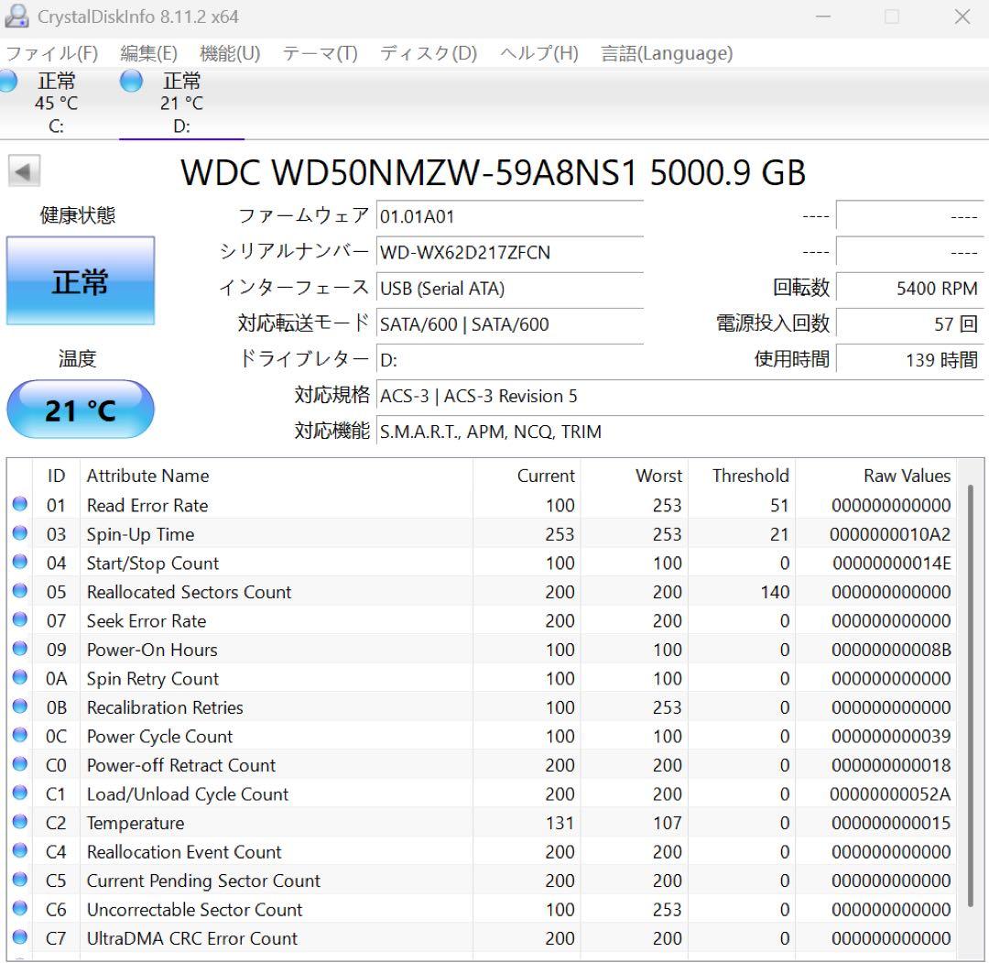This screenshot has height=963, width=989.
Task: Open the ディスク(D) menu
Action: click(428, 54)
